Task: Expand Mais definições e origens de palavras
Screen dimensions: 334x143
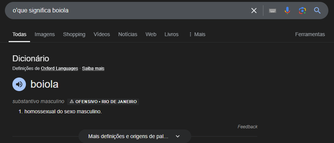Action: coord(135,136)
